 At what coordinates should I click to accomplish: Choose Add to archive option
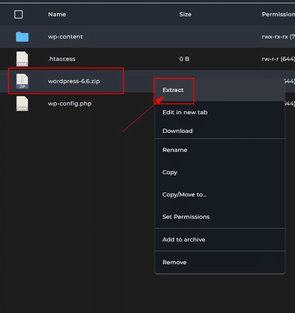(220, 240)
